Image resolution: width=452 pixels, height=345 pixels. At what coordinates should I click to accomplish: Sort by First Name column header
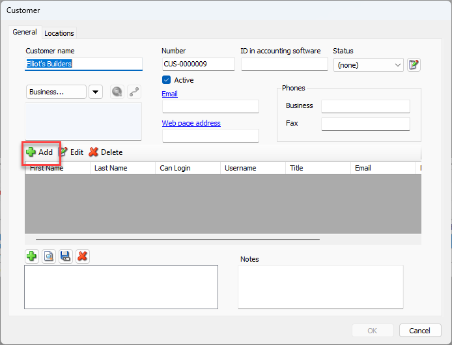(58, 168)
